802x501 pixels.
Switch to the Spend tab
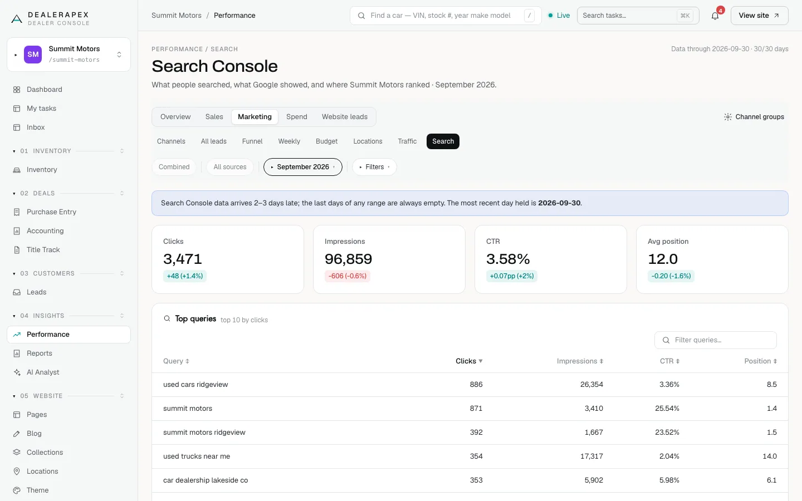point(297,117)
